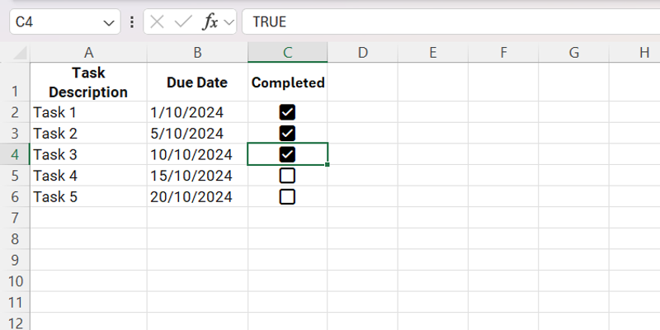660x330 pixels.
Task: Click the Enter checkmark formula bar icon
Action: 182,22
